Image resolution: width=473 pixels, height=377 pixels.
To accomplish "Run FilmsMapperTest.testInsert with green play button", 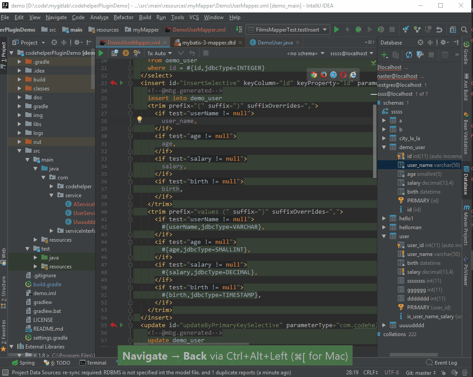I will pyautogui.click(x=337, y=30).
